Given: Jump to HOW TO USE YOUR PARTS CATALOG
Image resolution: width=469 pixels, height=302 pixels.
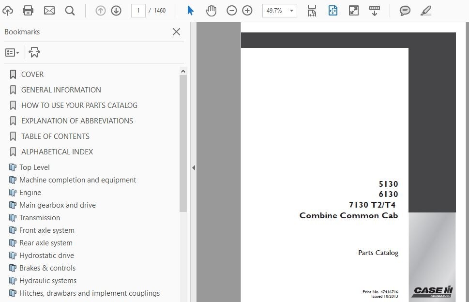Looking at the screenshot, I should tap(79, 105).
